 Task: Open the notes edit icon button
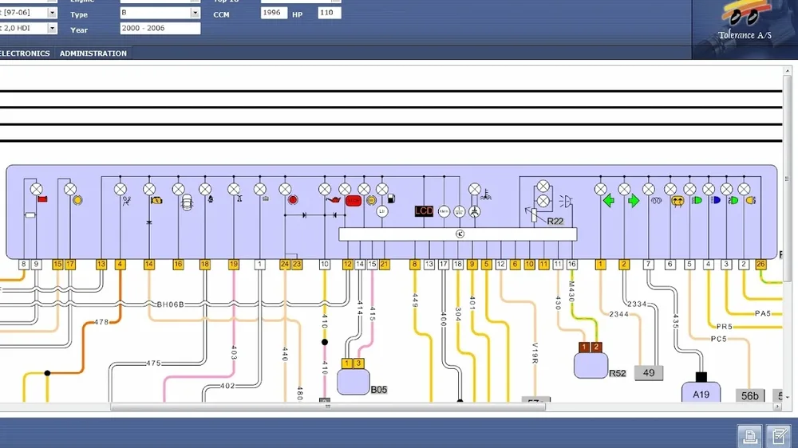point(779,436)
